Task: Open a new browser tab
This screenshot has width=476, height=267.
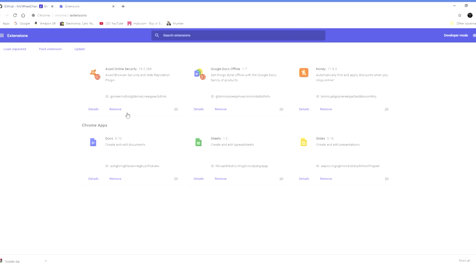Action: [x=123, y=6]
